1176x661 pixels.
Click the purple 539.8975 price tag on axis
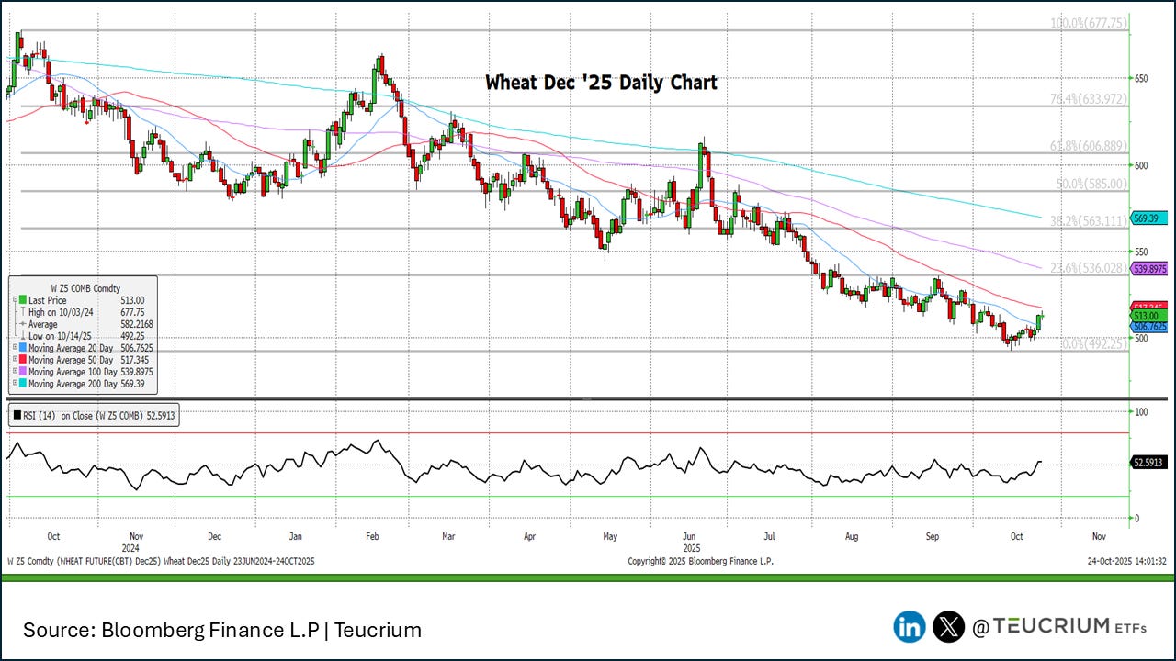click(x=1150, y=269)
